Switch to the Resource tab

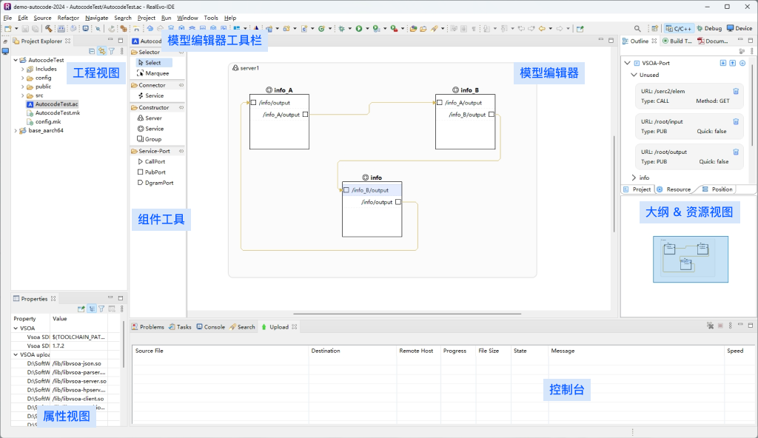point(674,189)
